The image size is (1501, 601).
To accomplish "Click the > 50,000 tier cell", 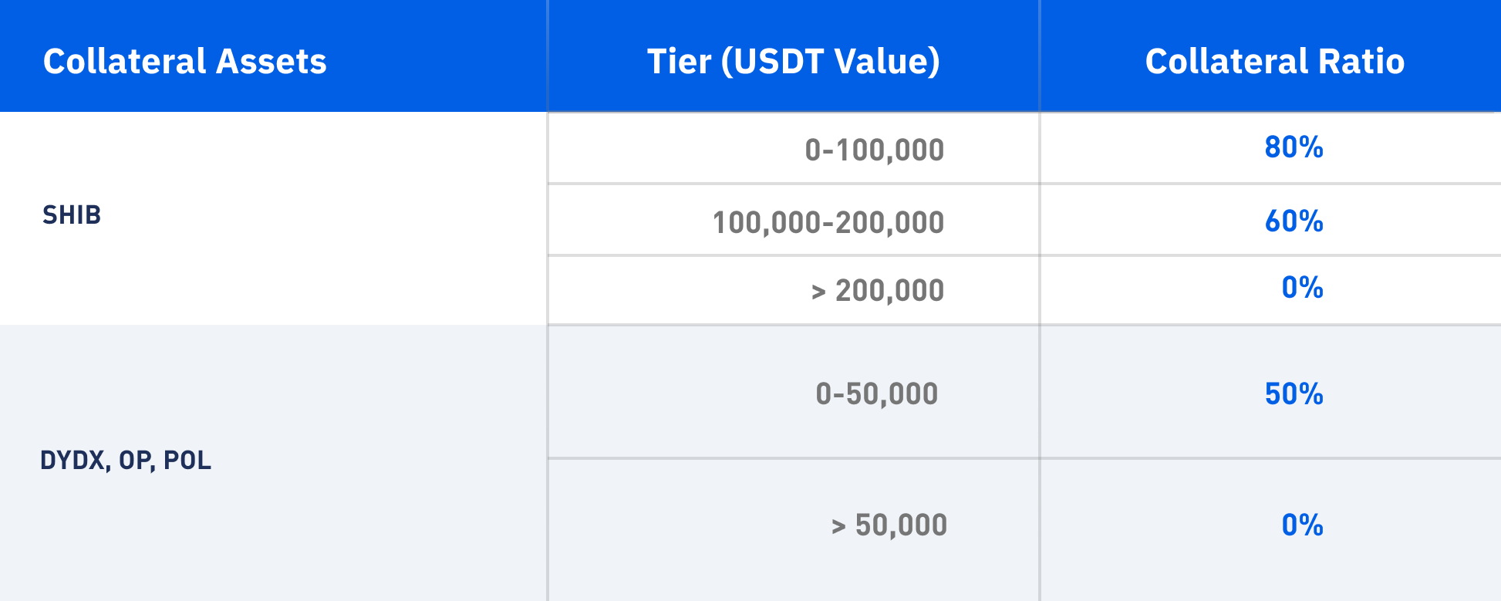I will [889, 525].
